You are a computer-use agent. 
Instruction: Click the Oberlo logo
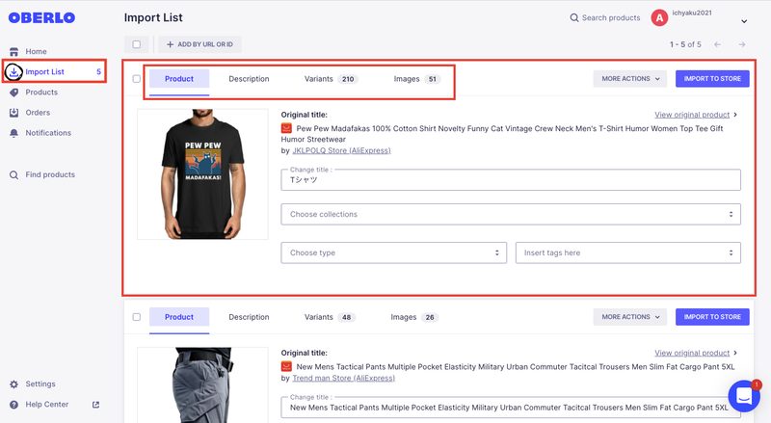click(x=41, y=17)
